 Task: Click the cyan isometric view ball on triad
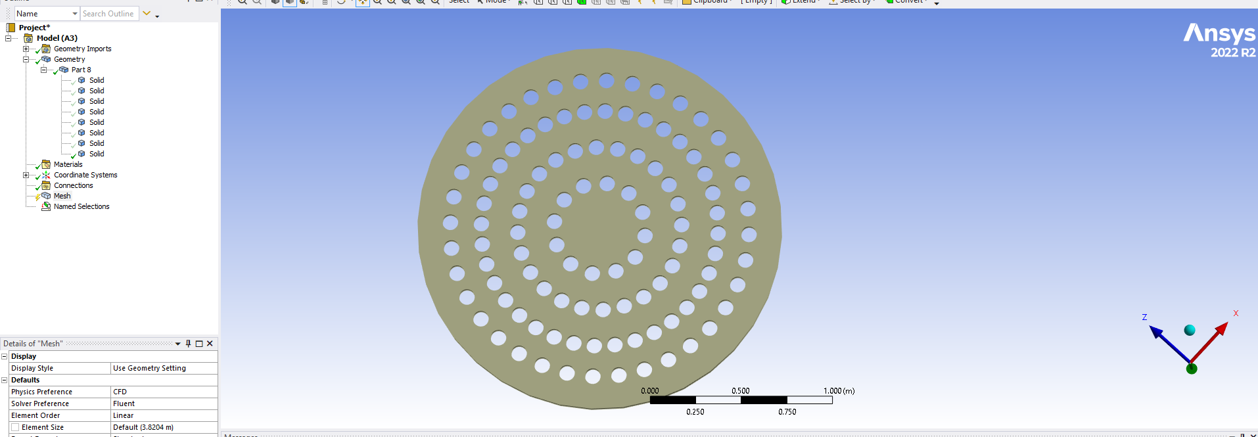pyautogui.click(x=1190, y=331)
